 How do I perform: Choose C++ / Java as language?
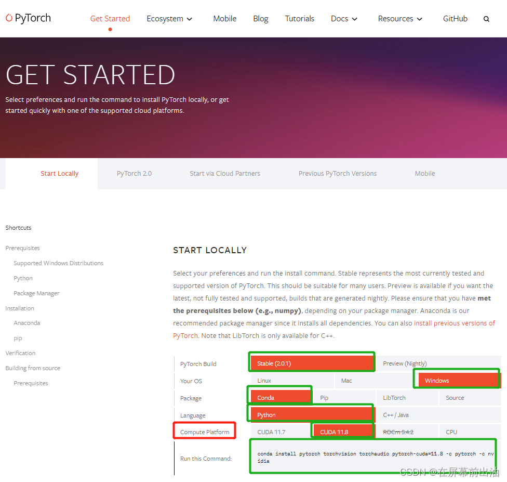pyautogui.click(x=439, y=415)
